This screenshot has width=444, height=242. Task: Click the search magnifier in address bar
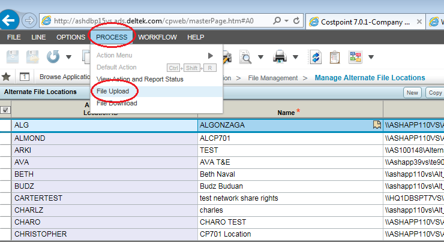tap(277, 20)
